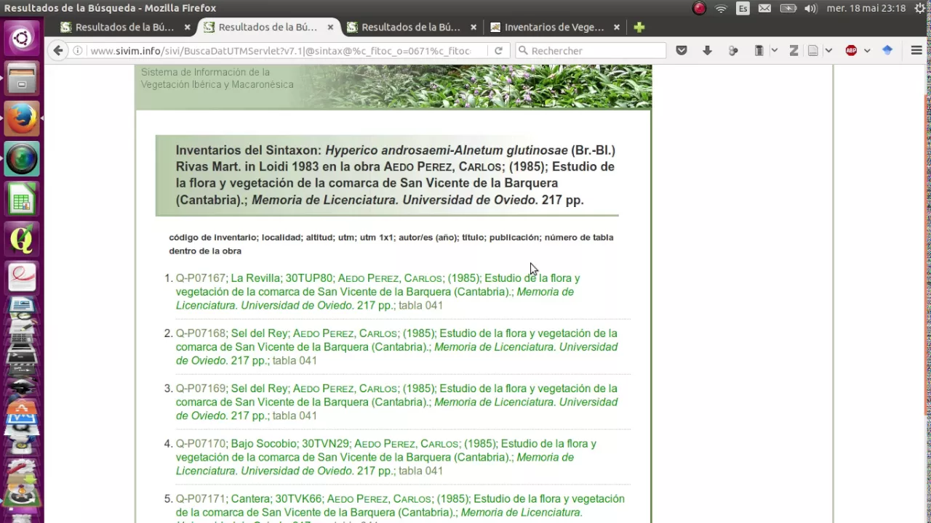Open the PDF reader icon in the dock

(x=21, y=278)
